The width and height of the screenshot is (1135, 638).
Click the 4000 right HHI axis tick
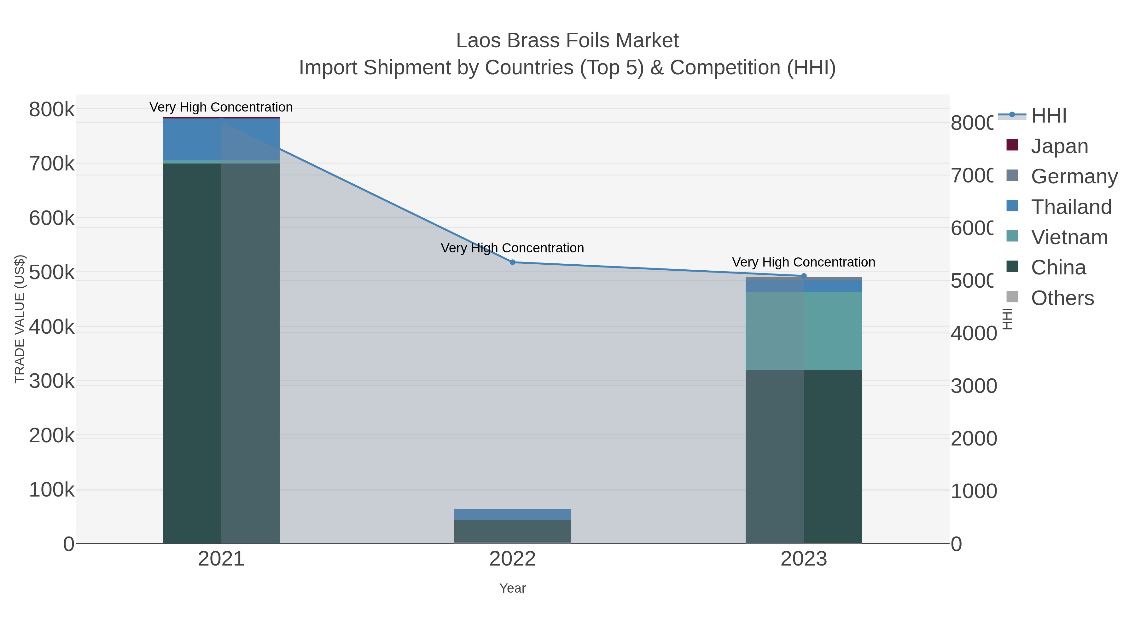[x=974, y=333]
